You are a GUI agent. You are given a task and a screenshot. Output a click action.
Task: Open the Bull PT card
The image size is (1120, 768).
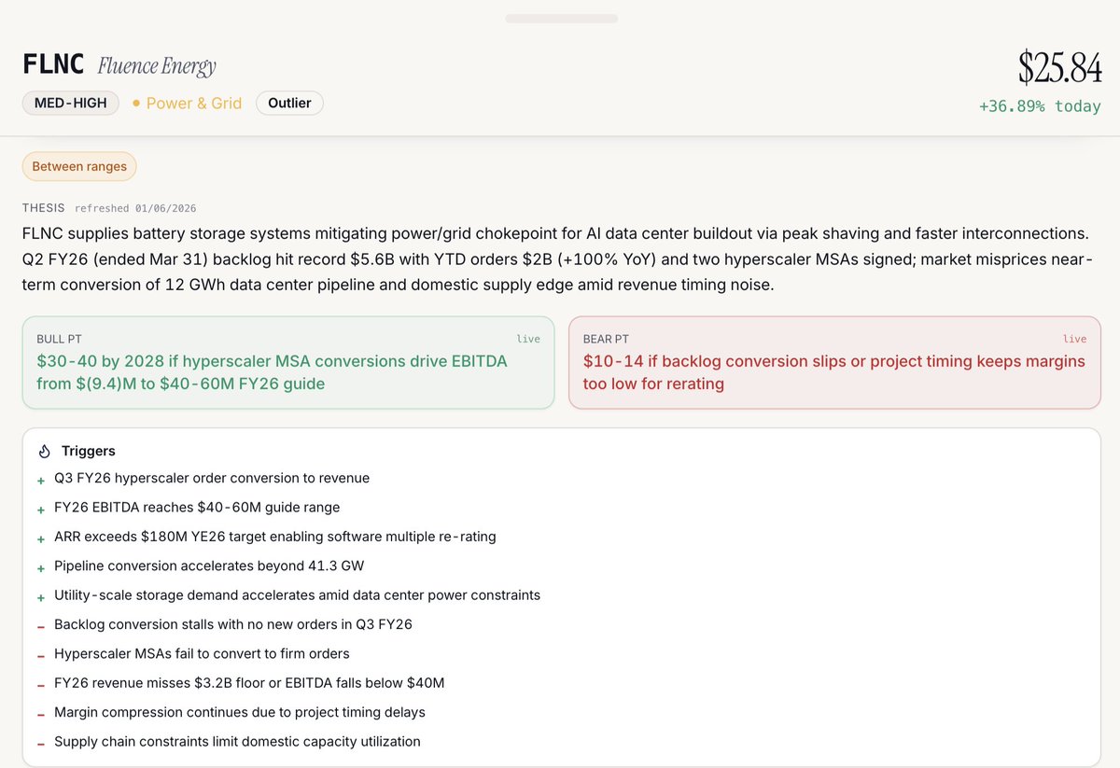pos(288,362)
